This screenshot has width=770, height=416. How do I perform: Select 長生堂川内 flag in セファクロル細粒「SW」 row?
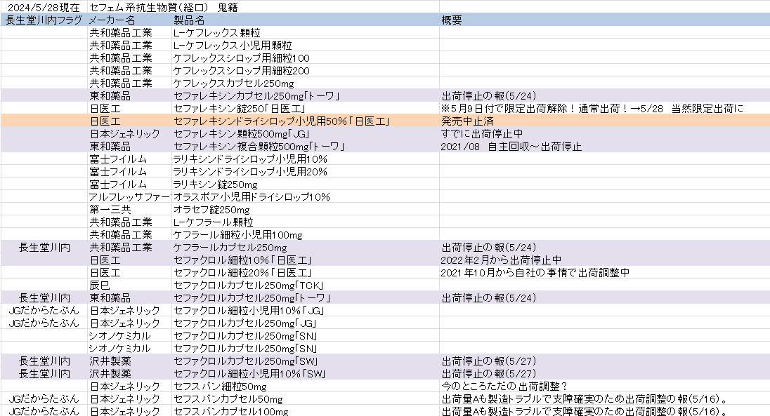(44, 374)
